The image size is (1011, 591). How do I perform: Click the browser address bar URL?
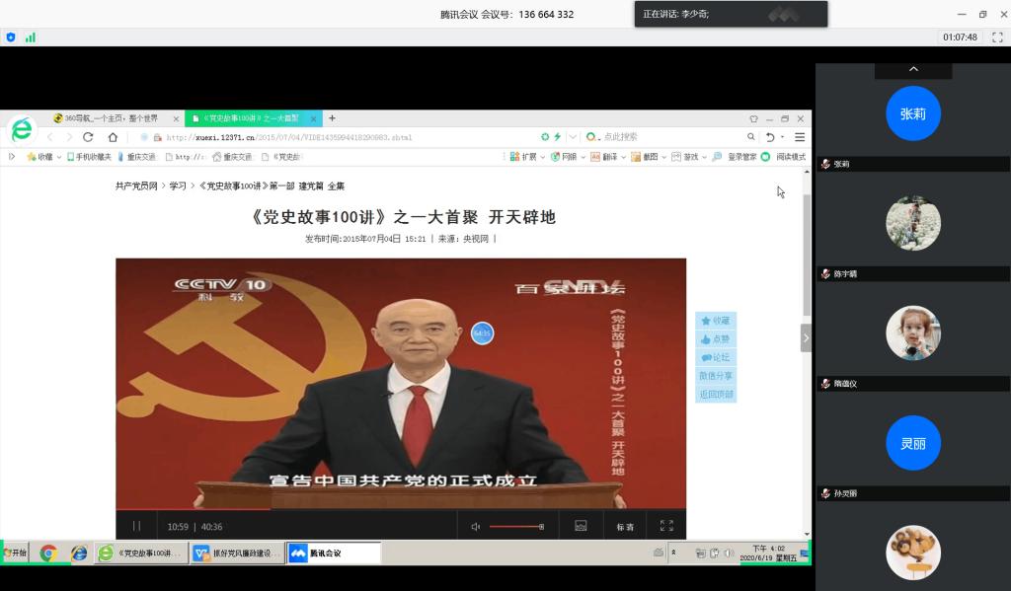coord(289,137)
